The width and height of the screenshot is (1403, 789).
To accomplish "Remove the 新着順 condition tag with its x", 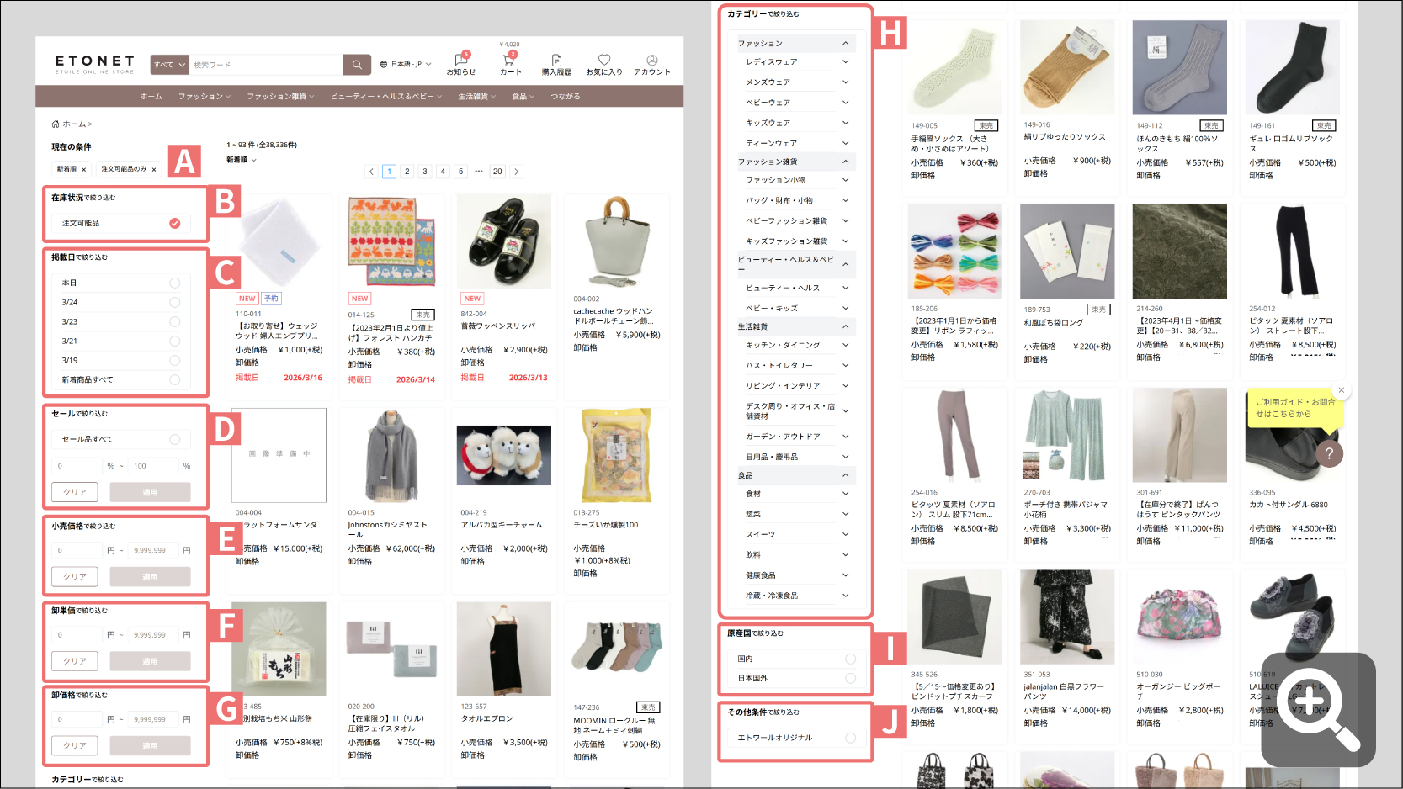I will (x=83, y=169).
